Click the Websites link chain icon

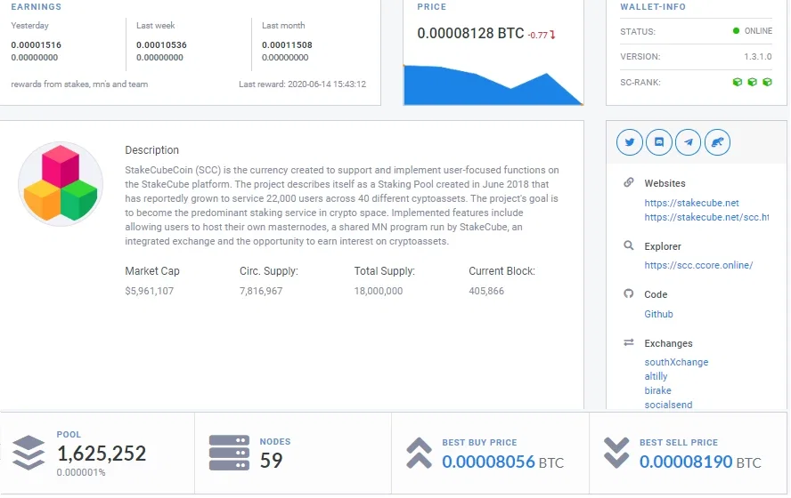(629, 182)
